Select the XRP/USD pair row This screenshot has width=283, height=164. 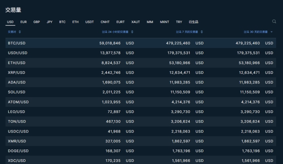[x=17, y=73]
